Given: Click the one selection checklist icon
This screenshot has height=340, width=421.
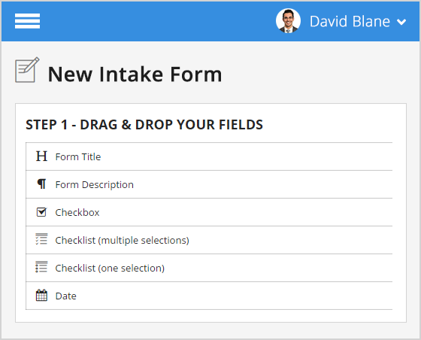Looking at the screenshot, I should point(41,267).
